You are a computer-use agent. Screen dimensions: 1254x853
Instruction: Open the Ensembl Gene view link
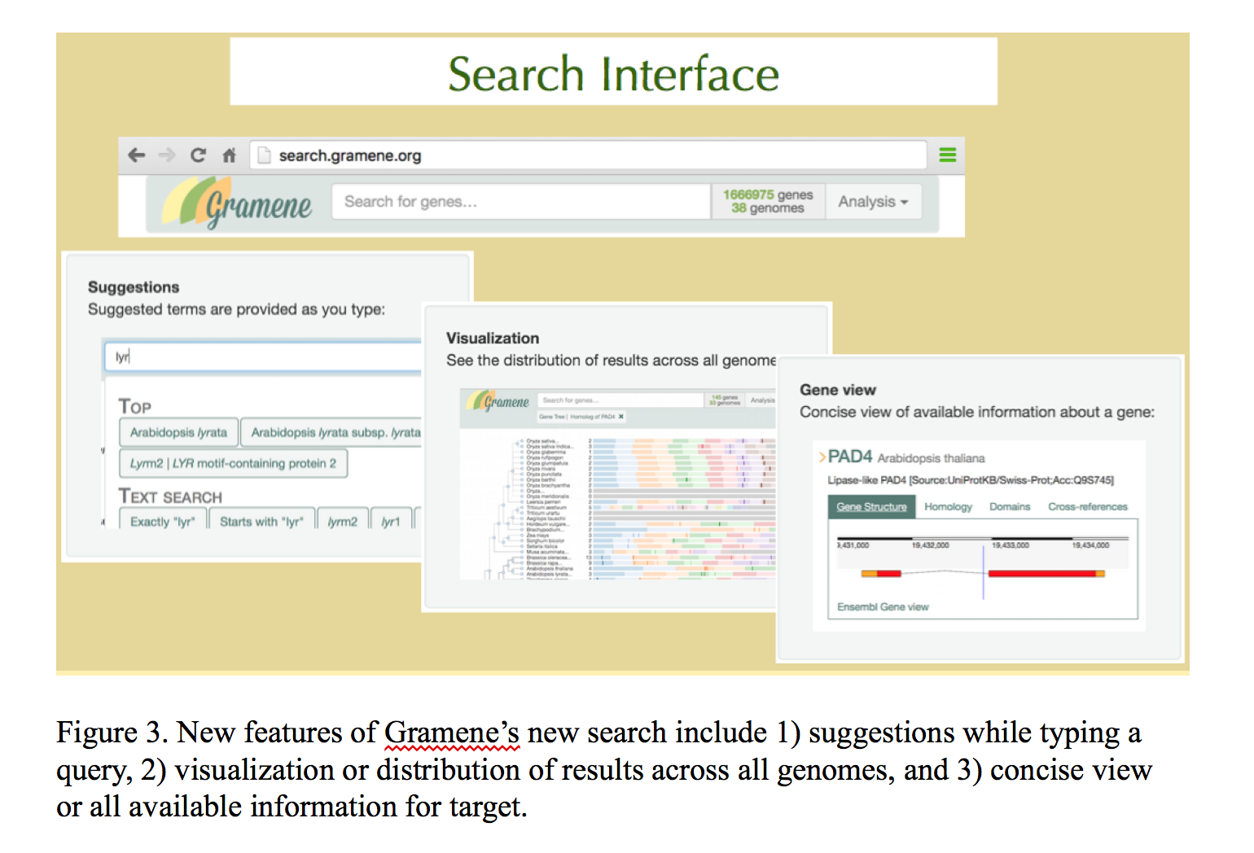tap(883, 606)
